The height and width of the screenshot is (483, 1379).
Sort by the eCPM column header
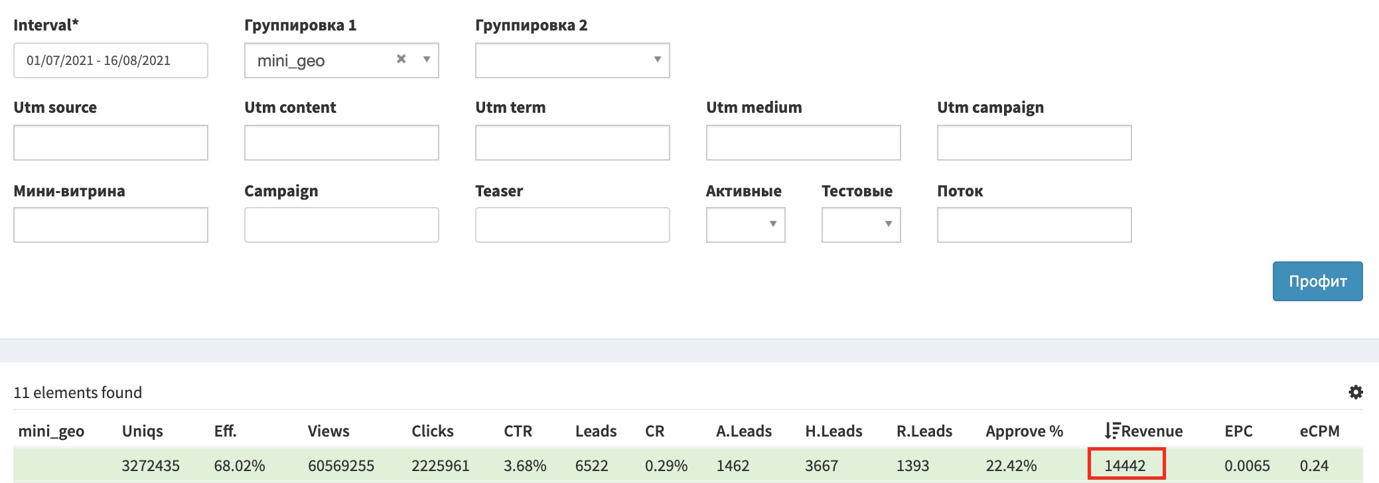(x=1319, y=431)
